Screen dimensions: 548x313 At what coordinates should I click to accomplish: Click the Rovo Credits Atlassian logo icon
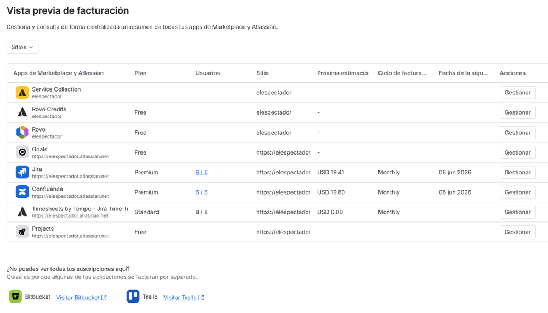click(22, 112)
